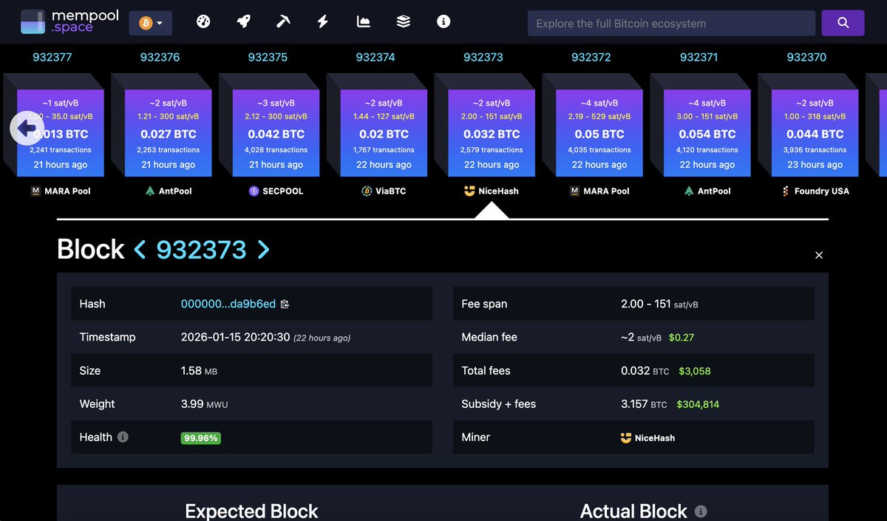Open the NiceHash miner link in details
The image size is (887, 521).
pyautogui.click(x=648, y=437)
